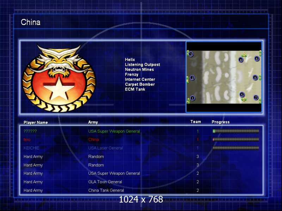Click the supply icon beside position marker 8
This screenshot has height=211, width=282.
tap(260, 77)
